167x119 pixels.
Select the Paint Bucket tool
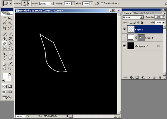click(10, 43)
